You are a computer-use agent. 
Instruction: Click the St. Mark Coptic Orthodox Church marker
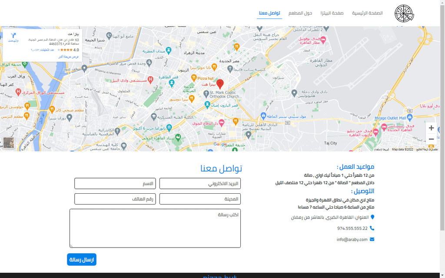206,93
